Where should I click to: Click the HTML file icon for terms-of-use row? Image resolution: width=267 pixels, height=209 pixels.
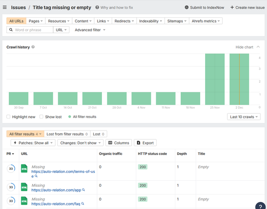pyautogui.click(x=24, y=168)
